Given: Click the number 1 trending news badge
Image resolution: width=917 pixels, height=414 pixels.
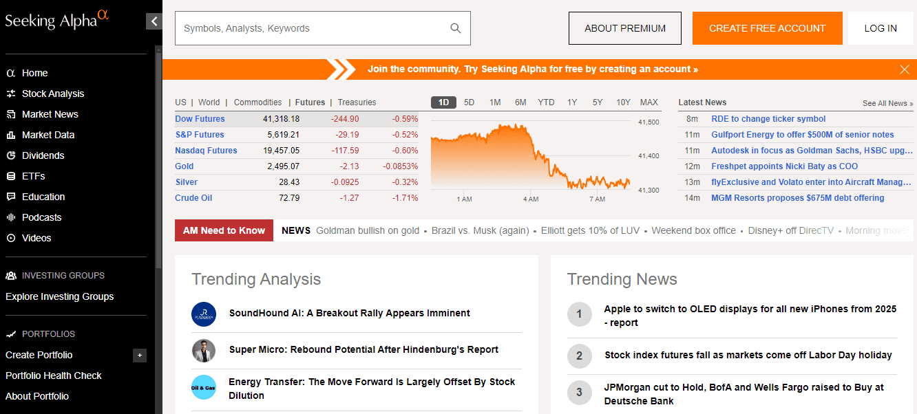Looking at the screenshot, I should [x=580, y=314].
